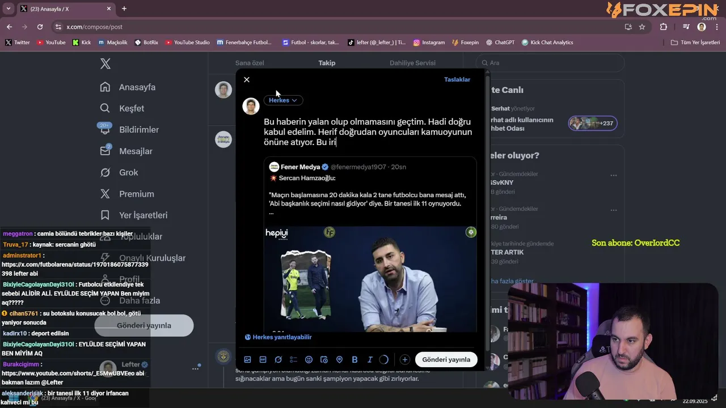Bookmark this page with star icon

[642, 27]
